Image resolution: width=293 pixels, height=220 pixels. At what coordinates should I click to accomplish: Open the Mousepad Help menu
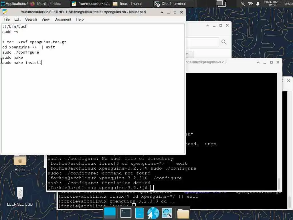click(x=80, y=19)
